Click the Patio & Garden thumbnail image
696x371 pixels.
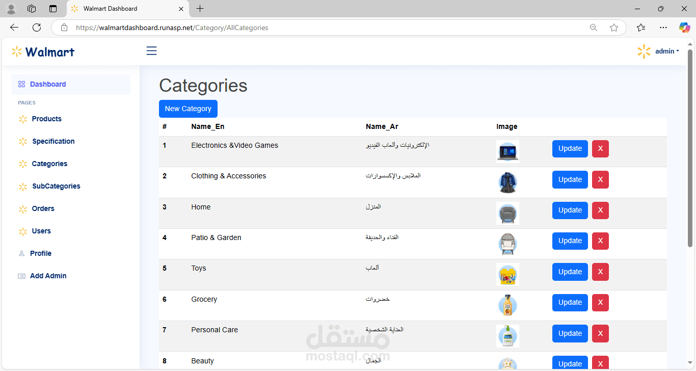pyautogui.click(x=508, y=244)
